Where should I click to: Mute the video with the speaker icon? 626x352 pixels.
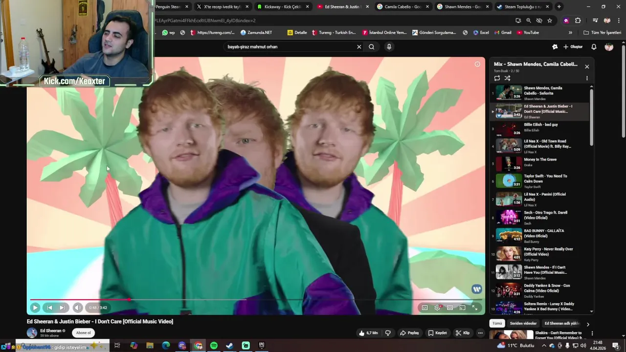pyautogui.click(x=78, y=308)
